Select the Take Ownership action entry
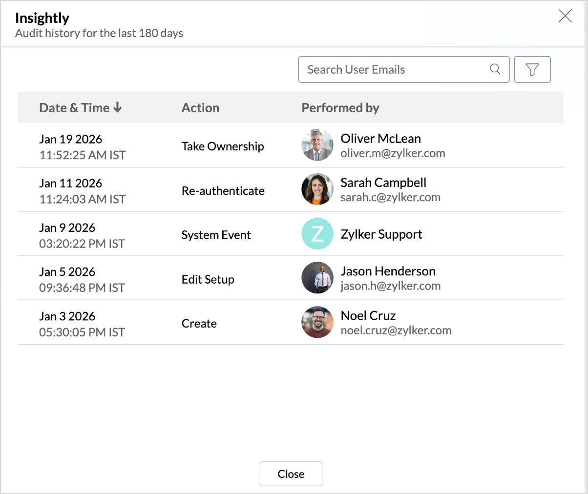588x494 pixels. click(223, 146)
